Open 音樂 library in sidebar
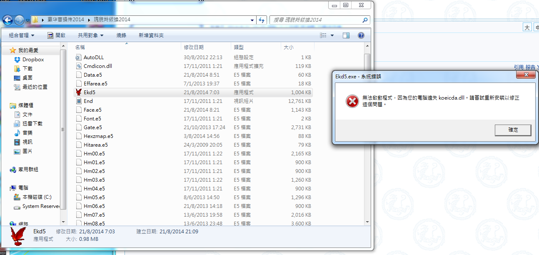 [27, 132]
